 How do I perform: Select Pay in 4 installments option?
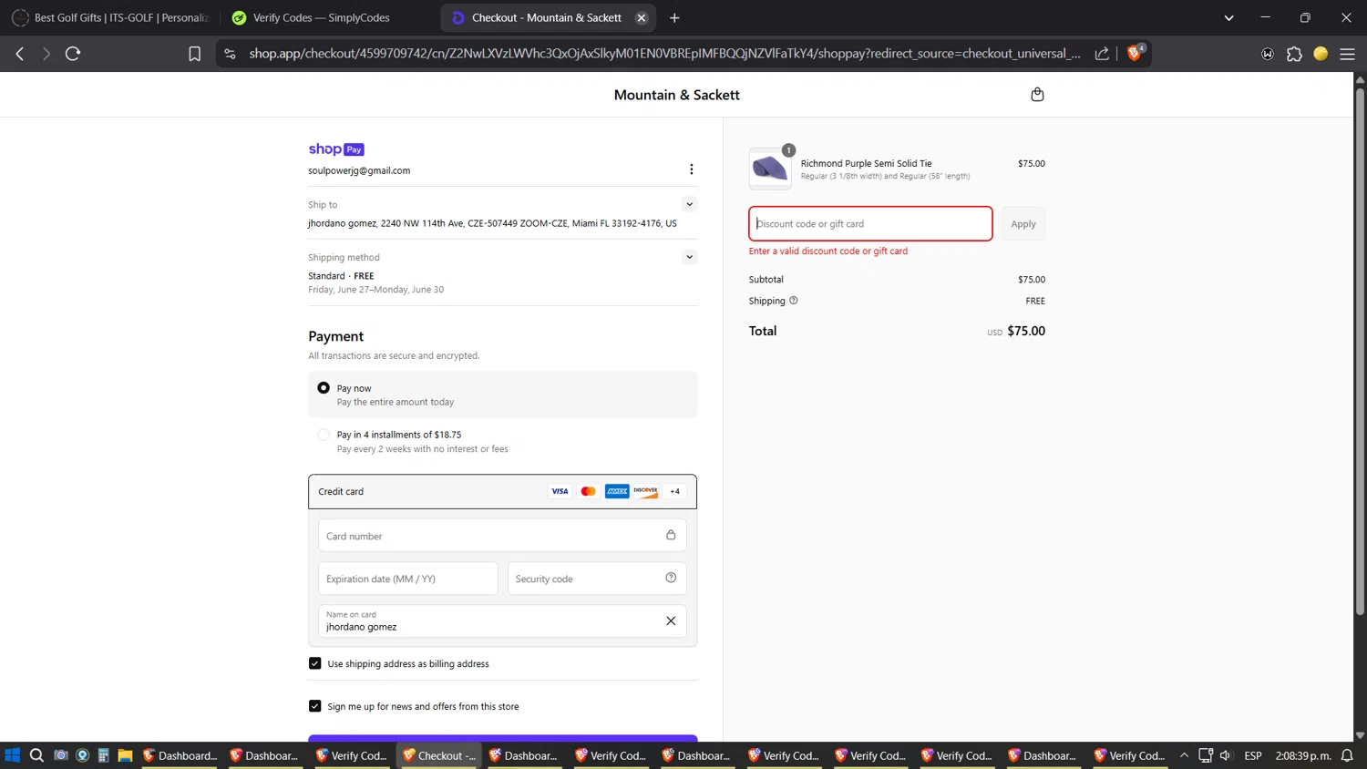click(324, 435)
